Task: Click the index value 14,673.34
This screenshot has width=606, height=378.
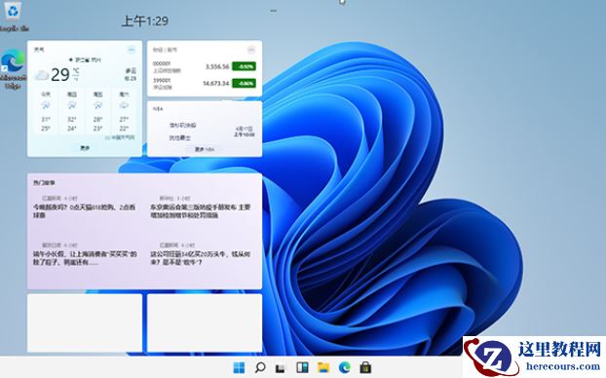Action: click(x=215, y=84)
